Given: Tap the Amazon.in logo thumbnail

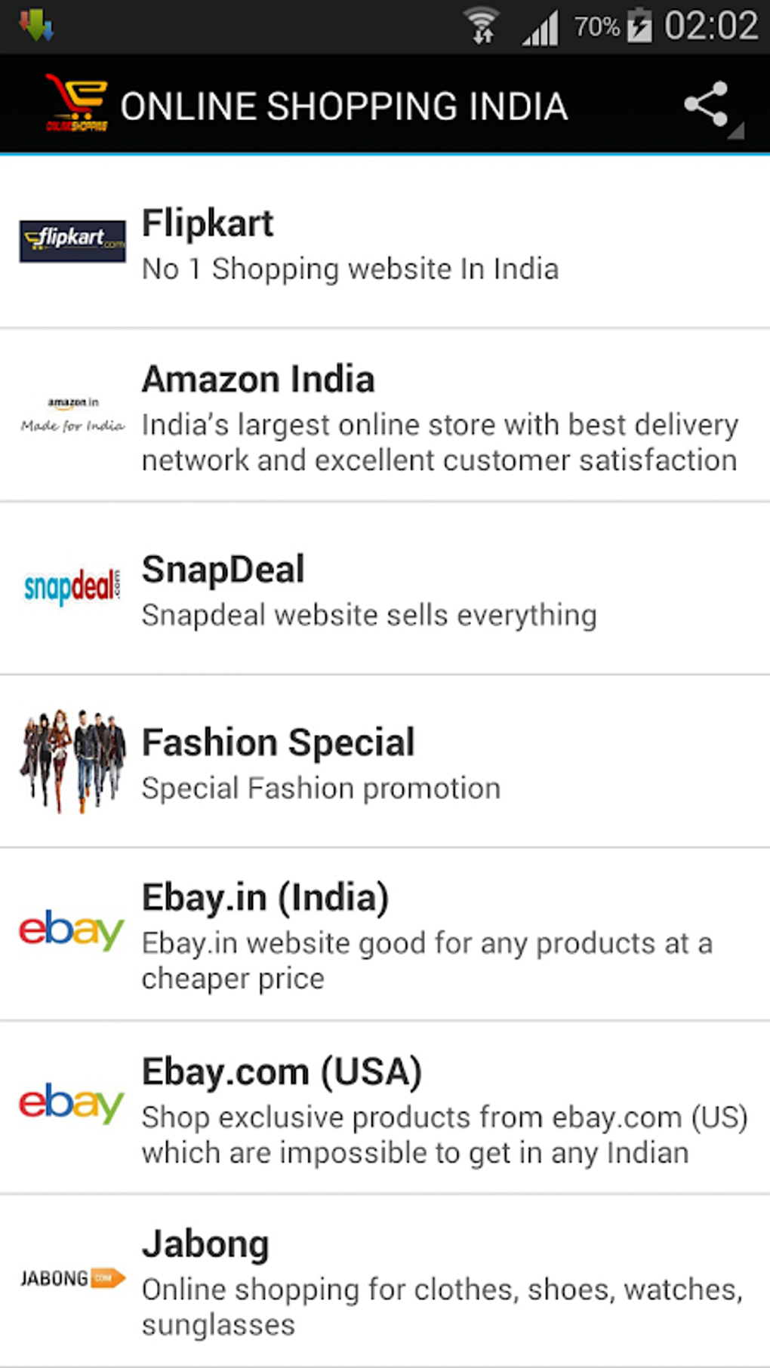Looking at the screenshot, I should pyautogui.click(x=72, y=415).
